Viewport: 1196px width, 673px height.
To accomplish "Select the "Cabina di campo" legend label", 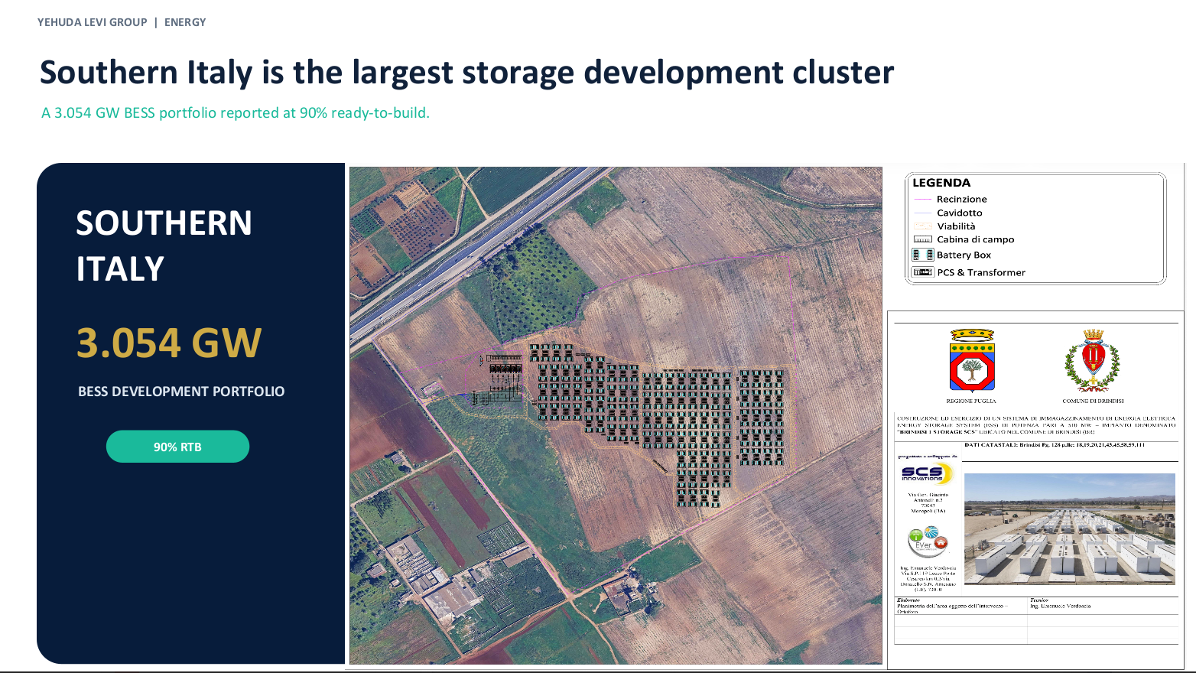I will 976,239.
